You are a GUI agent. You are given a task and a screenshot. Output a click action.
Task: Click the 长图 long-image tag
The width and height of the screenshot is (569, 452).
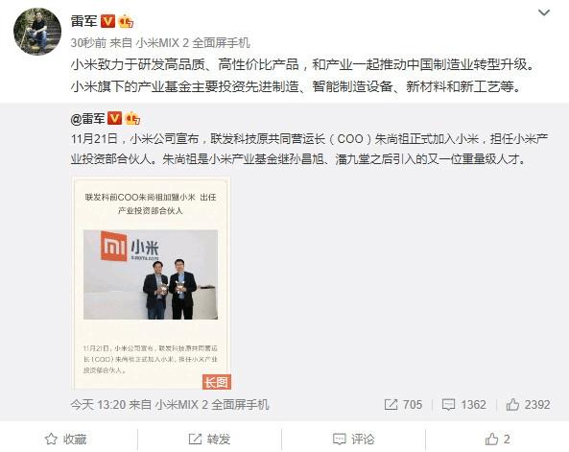pyautogui.click(x=217, y=382)
